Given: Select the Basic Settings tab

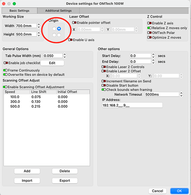Looking at the screenshot, I should pos(19,11).
